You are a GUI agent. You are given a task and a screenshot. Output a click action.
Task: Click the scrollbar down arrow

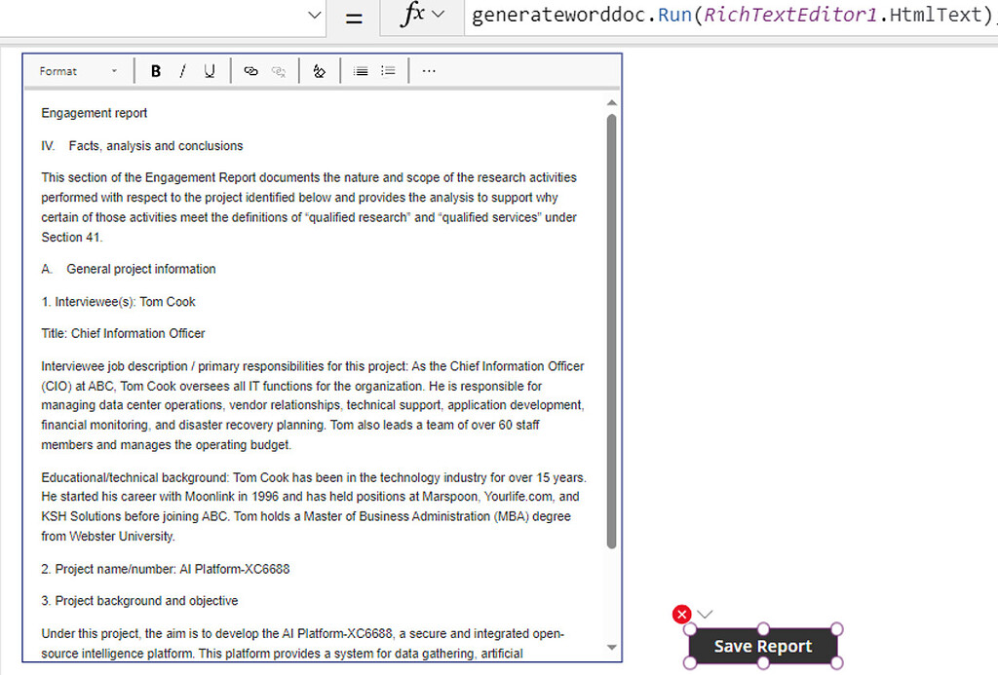(x=612, y=648)
